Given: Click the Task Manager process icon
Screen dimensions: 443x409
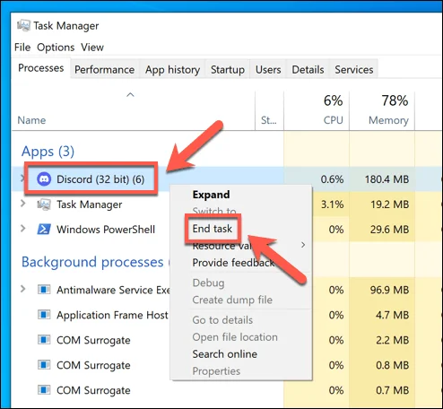Looking at the screenshot, I should tap(44, 204).
